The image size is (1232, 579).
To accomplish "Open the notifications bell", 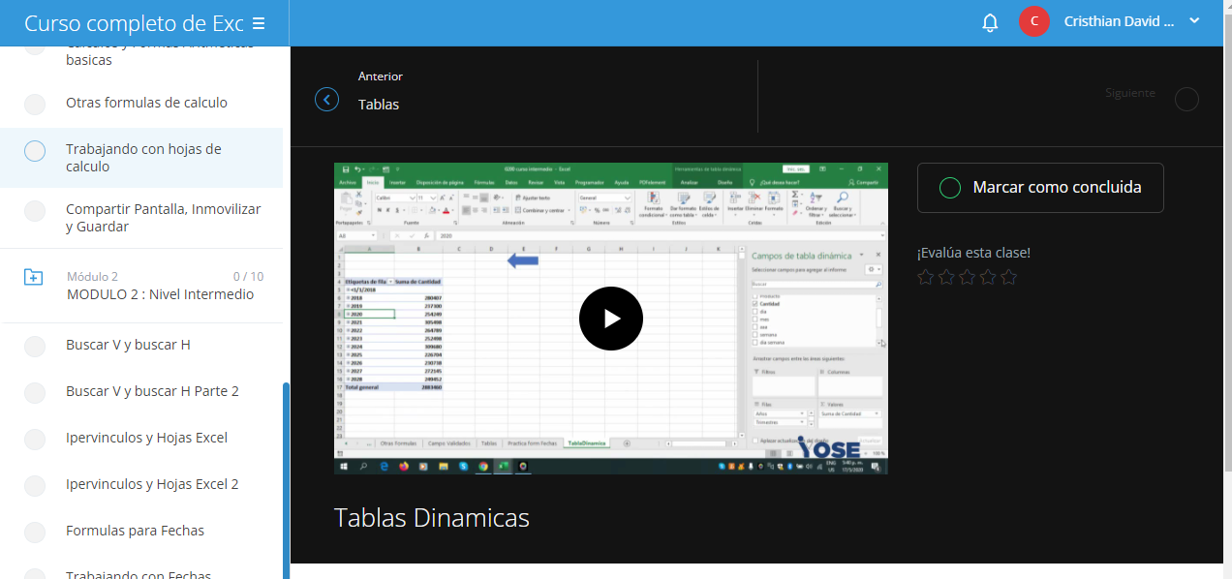I will pos(990,22).
